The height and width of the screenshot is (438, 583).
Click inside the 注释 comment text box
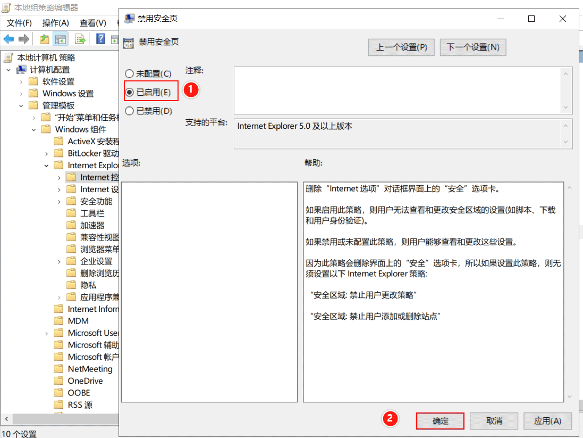[397, 90]
